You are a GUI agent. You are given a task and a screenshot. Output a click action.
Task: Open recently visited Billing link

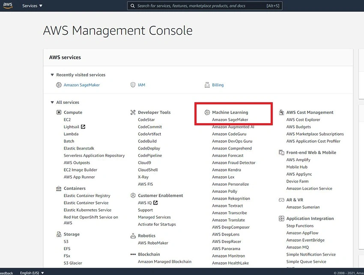[218, 85]
